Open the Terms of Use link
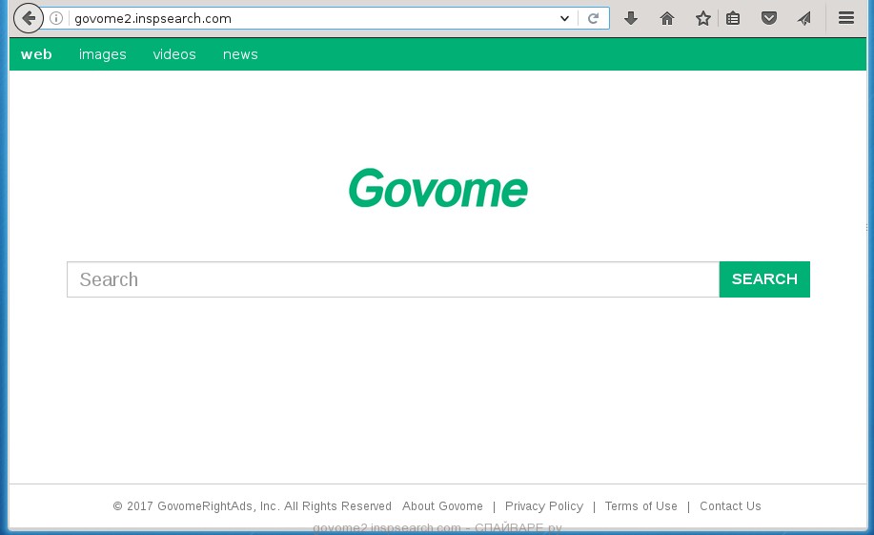 pyautogui.click(x=640, y=506)
